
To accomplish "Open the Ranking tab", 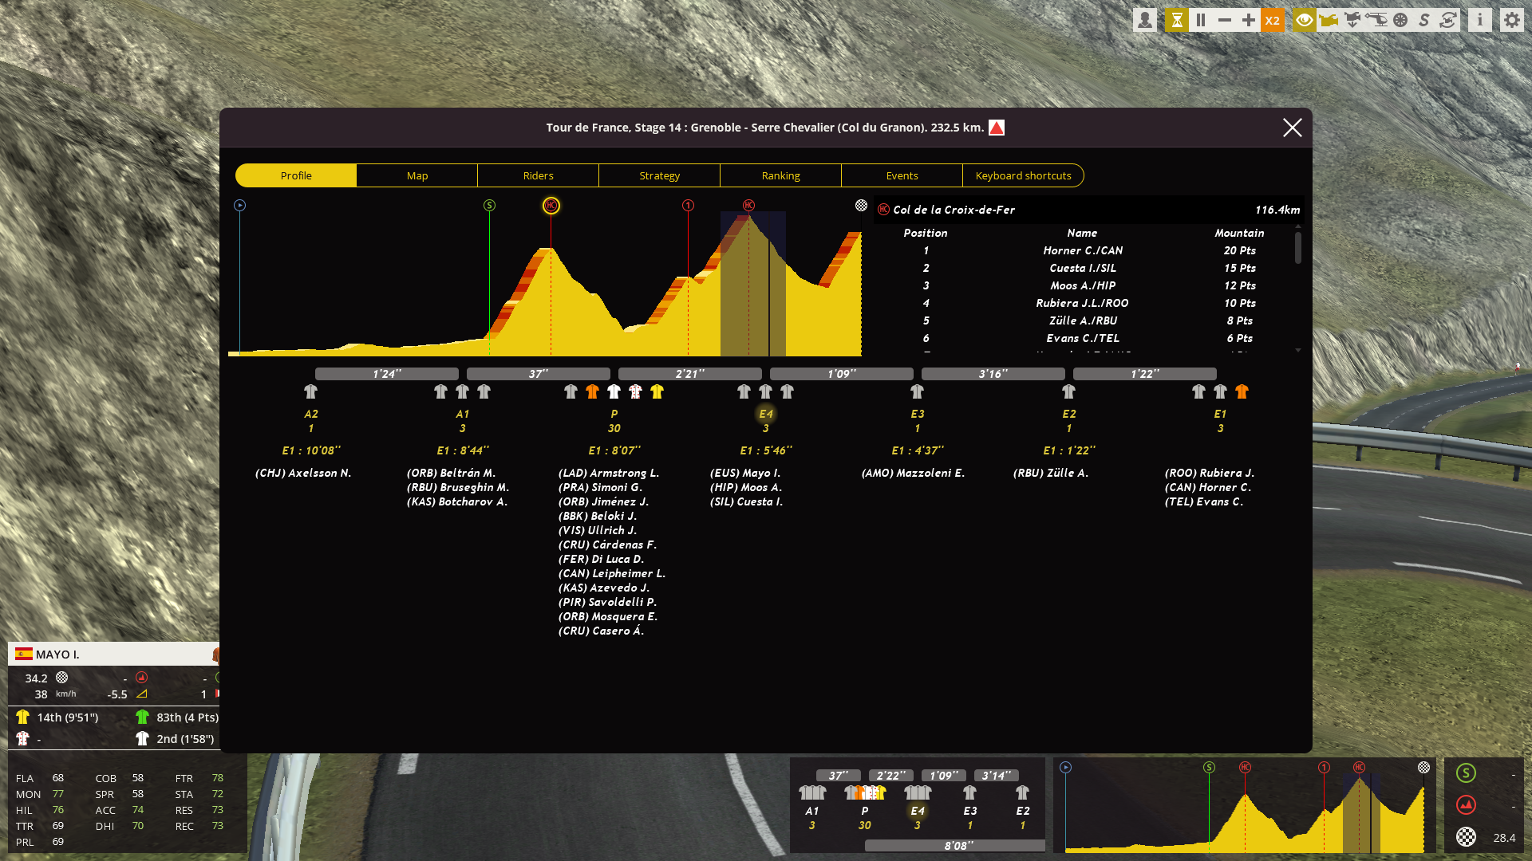I will click(x=781, y=175).
